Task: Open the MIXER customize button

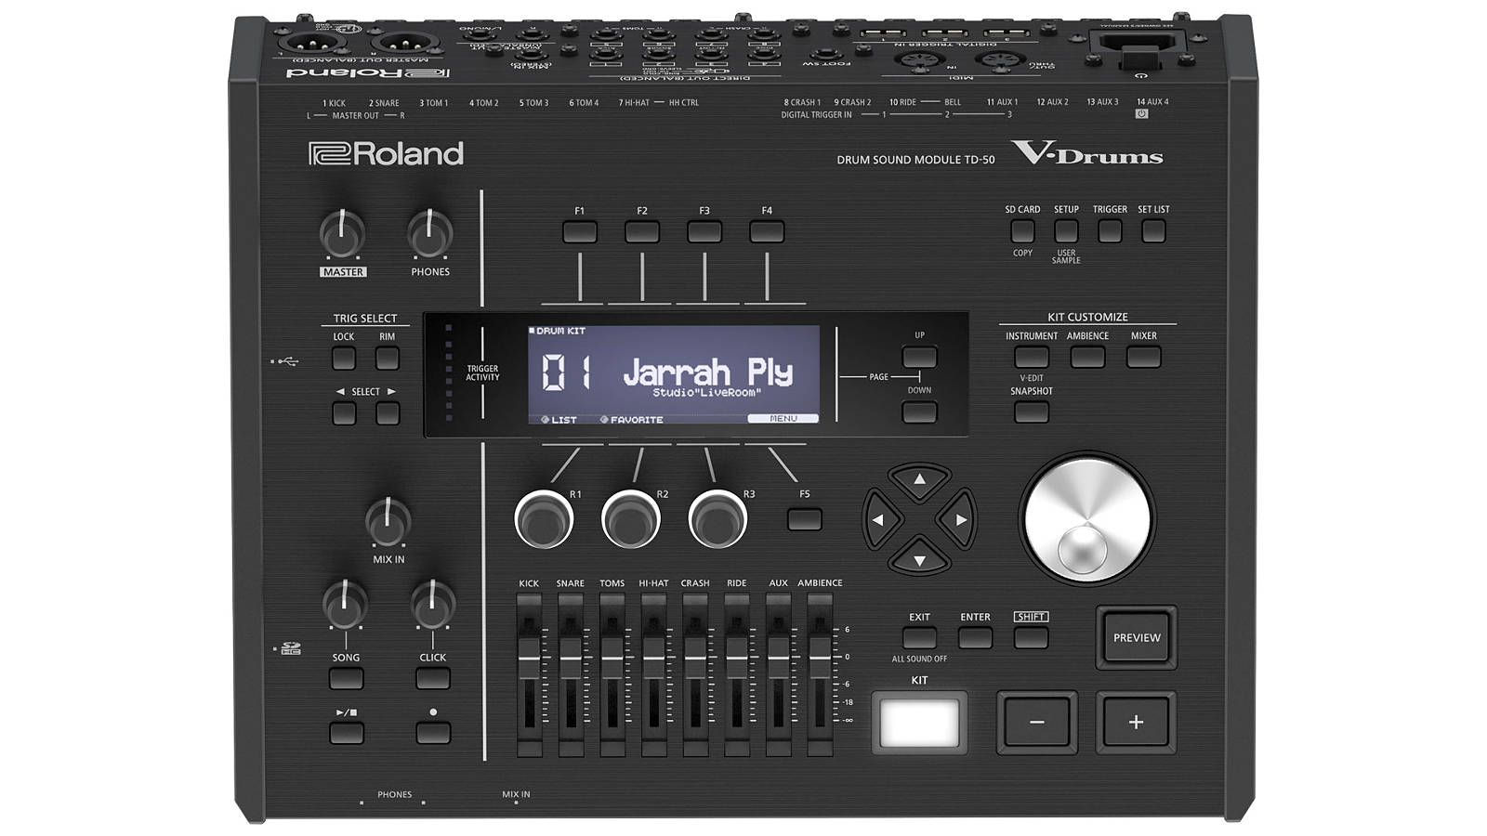Action: tap(1144, 357)
